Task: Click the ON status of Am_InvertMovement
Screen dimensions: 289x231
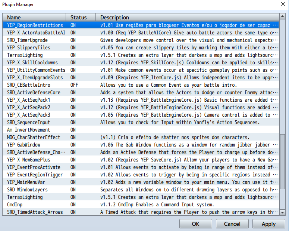Action: tap(73, 130)
